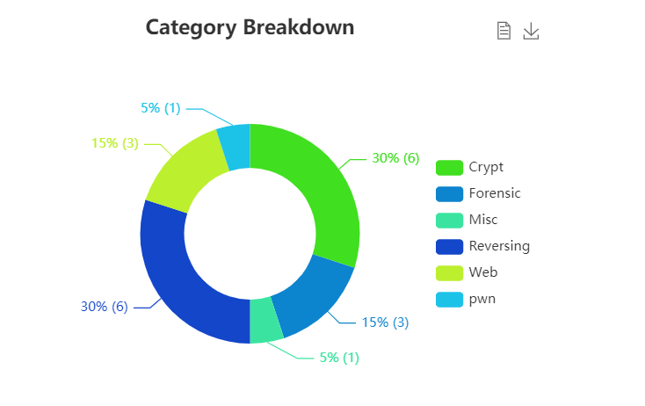Screen dimensions: 645x406
Task: Toggle Misc legend color swatch
Action: [x=449, y=220]
